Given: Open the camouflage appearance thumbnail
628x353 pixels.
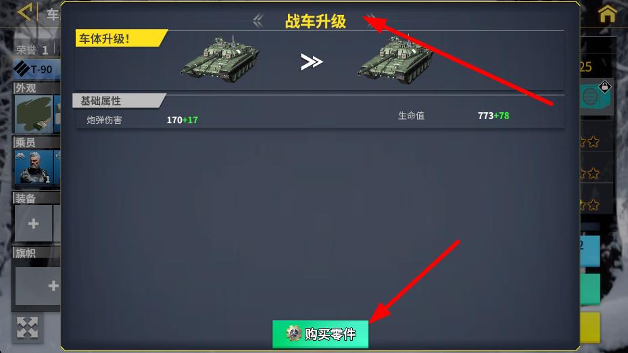Looking at the screenshot, I should [x=34, y=114].
